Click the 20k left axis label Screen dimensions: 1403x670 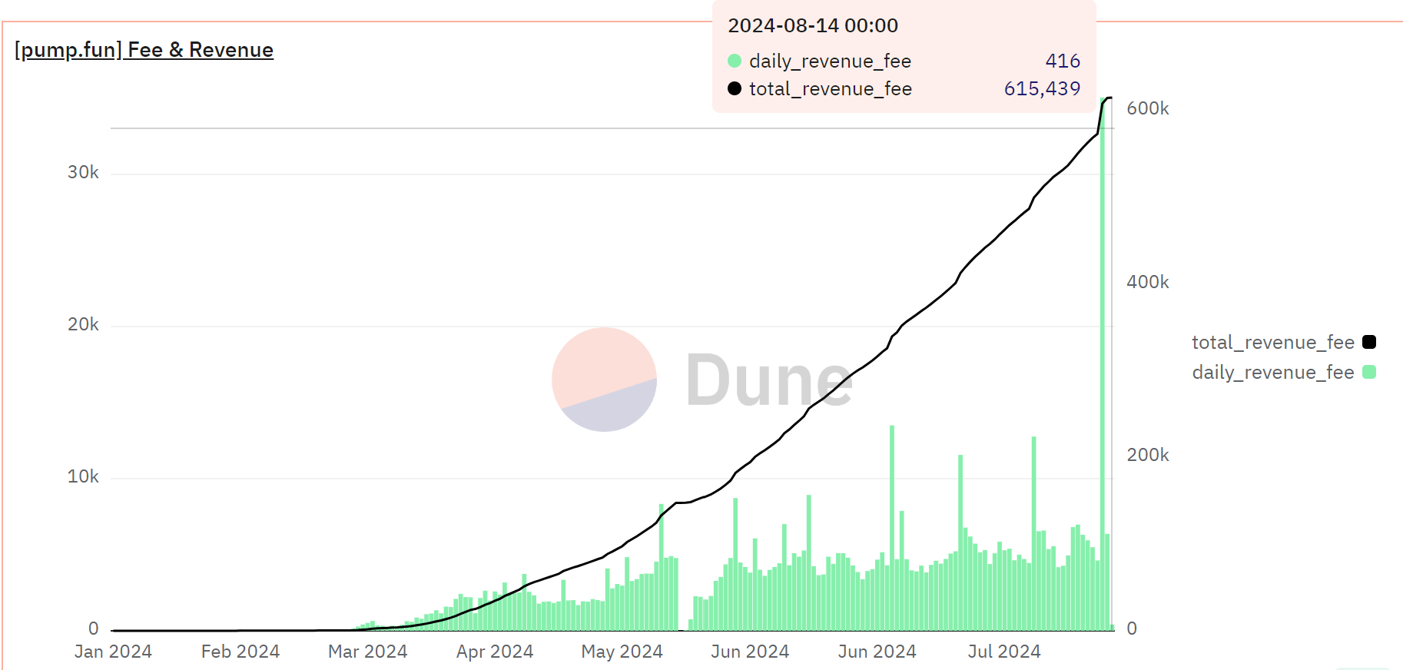(83, 324)
